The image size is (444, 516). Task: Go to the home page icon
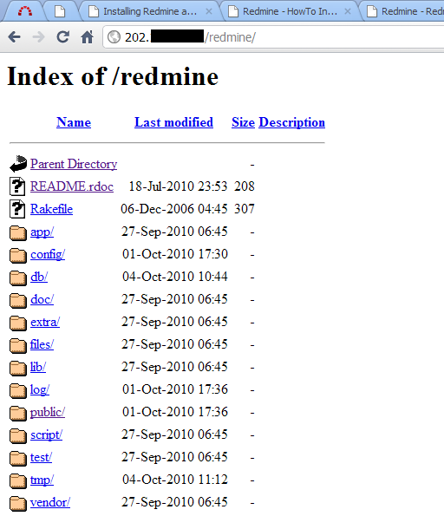tap(88, 36)
